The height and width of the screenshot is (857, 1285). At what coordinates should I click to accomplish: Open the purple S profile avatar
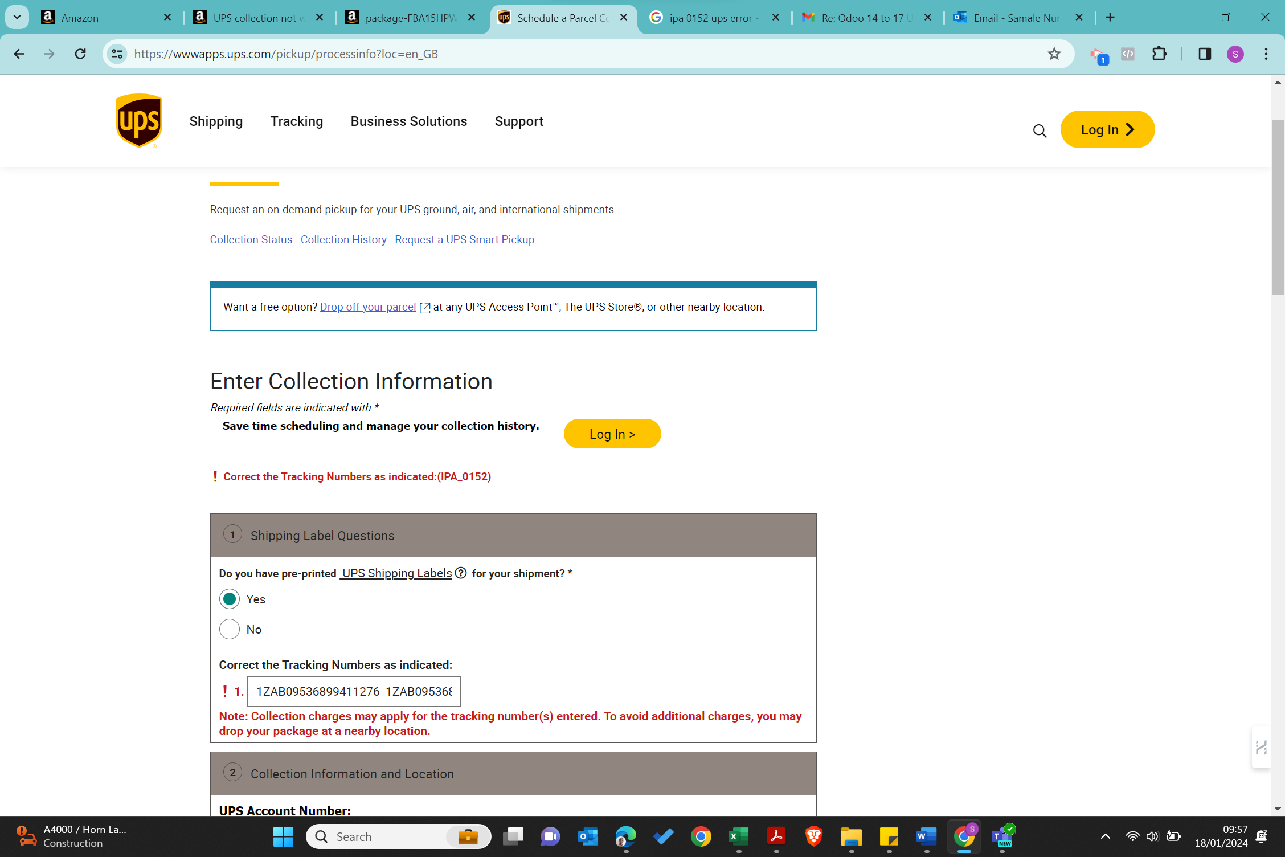[1235, 54]
